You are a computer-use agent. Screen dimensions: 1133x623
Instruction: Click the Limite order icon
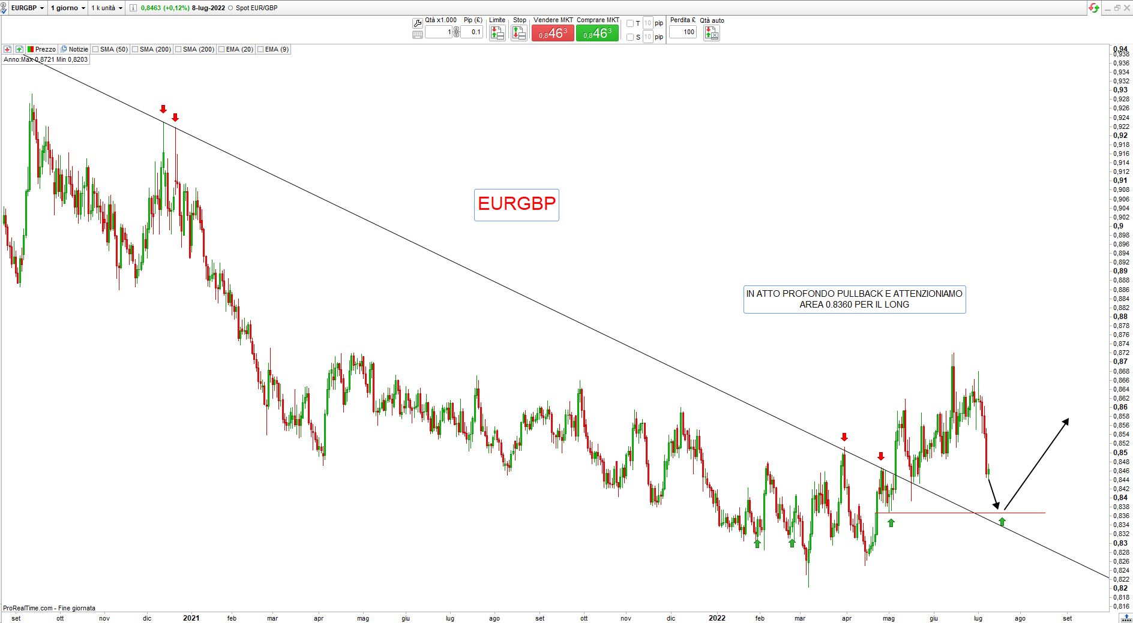pos(497,33)
